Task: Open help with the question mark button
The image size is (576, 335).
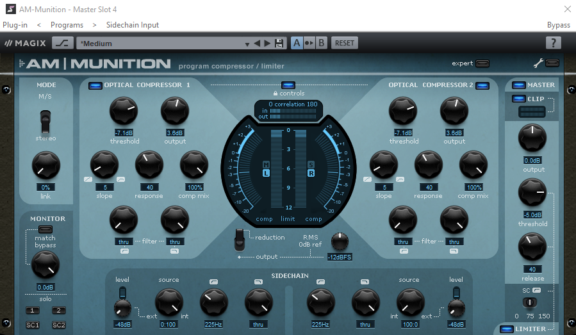Action: (553, 43)
